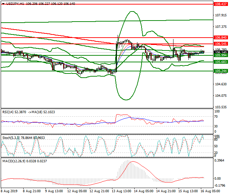Click the RSI 70 level label
Image resolution: width=229 pixels, height=195 pixels.
[x=216, y=117]
